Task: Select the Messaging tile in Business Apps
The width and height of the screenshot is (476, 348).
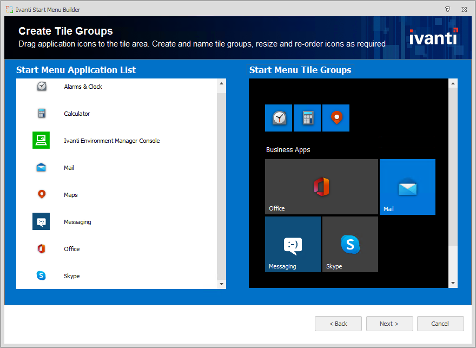Action: click(x=293, y=244)
